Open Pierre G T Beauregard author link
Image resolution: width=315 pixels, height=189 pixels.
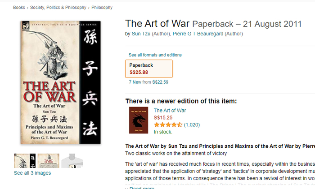(x=198, y=34)
